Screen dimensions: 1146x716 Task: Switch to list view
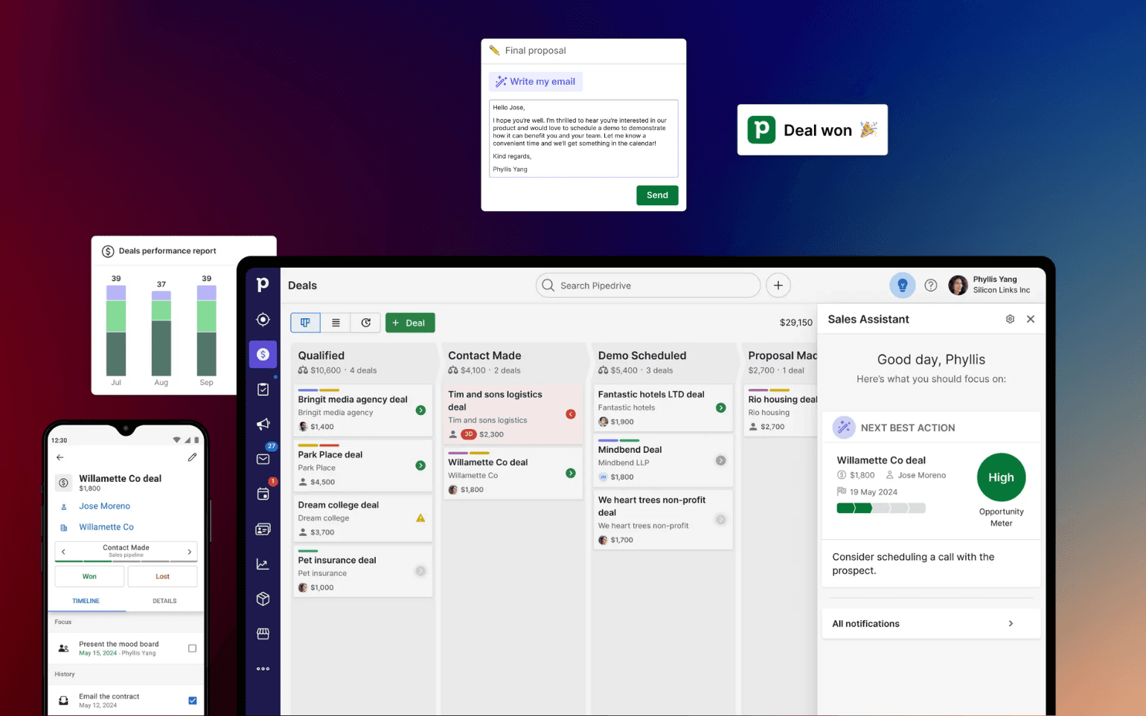pyautogui.click(x=336, y=323)
